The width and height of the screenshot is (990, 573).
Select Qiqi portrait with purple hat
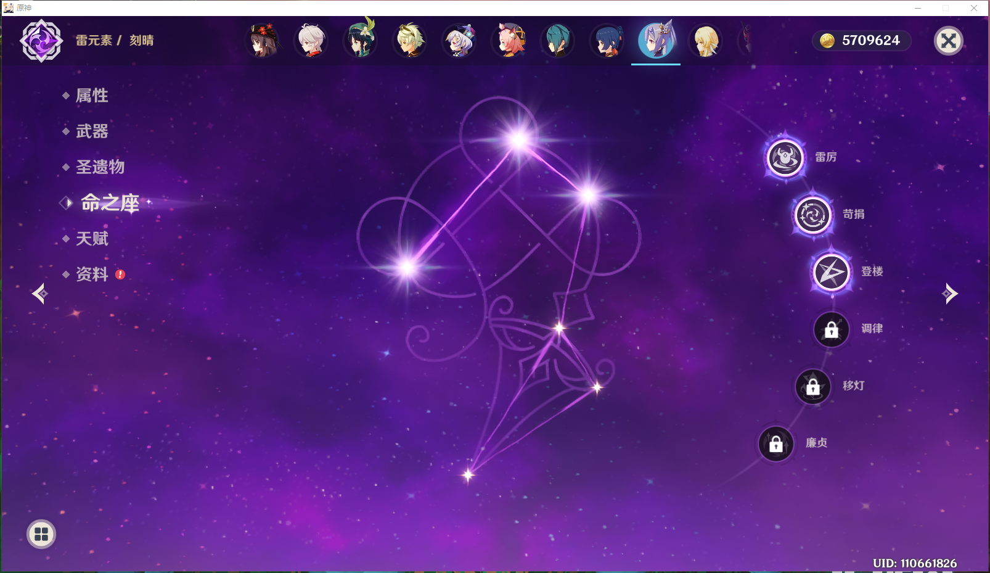[x=459, y=41]
